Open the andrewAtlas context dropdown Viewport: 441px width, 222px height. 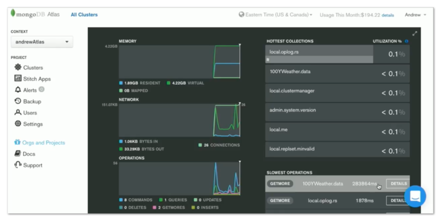pyautogui.click(x=42, y=42)
